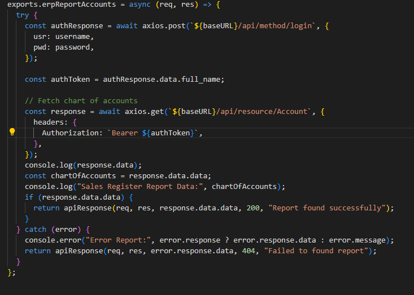This screenshot has width=414, height=295.
Task: Click the '/api/method/login' URL string
Action: [274, 26]
